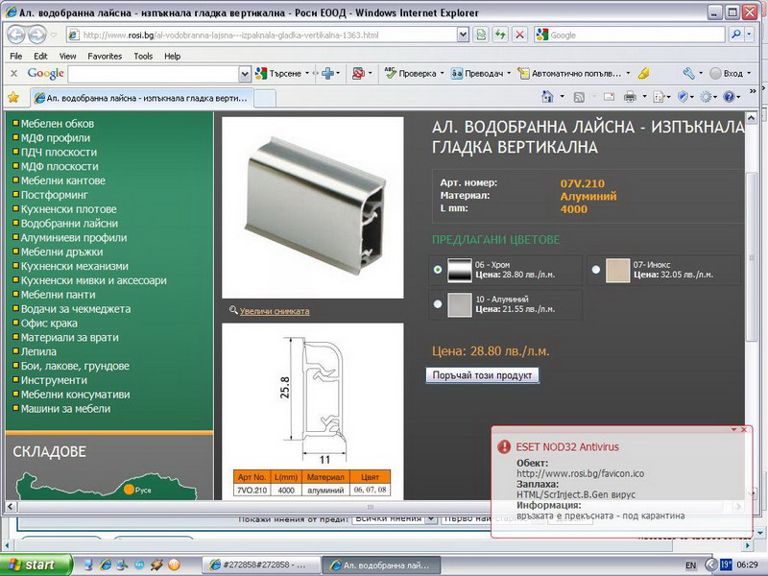
Task: Click the Поръчай този продукт button
Action: tap(482, 375)
